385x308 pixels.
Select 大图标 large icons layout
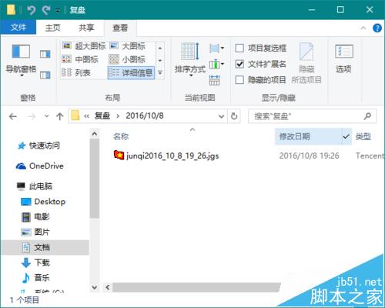click(x=128, y=46)
